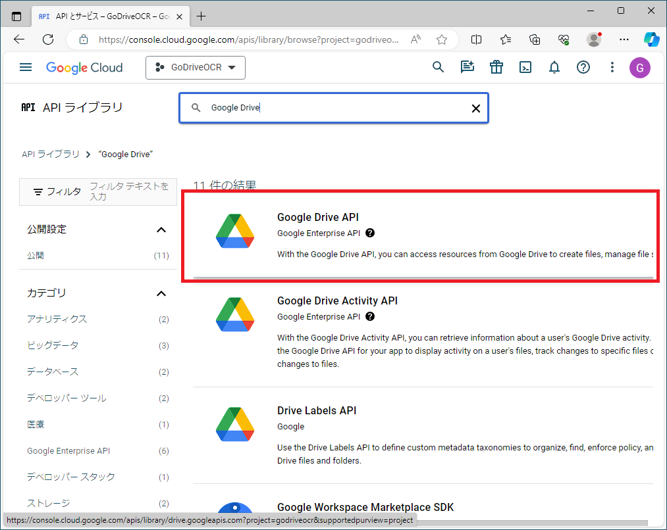Open the Gemini AI chat icon
Screen dimensions: 667x530
467,67
